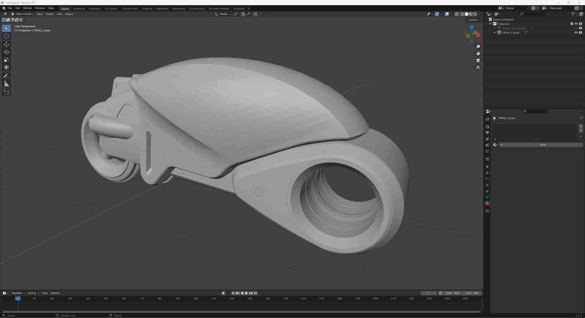Viewport: 585px width, 318px height.
Task: Toggle viewport gizmos display
Action: pyautogui.click(x=437, y=14)
